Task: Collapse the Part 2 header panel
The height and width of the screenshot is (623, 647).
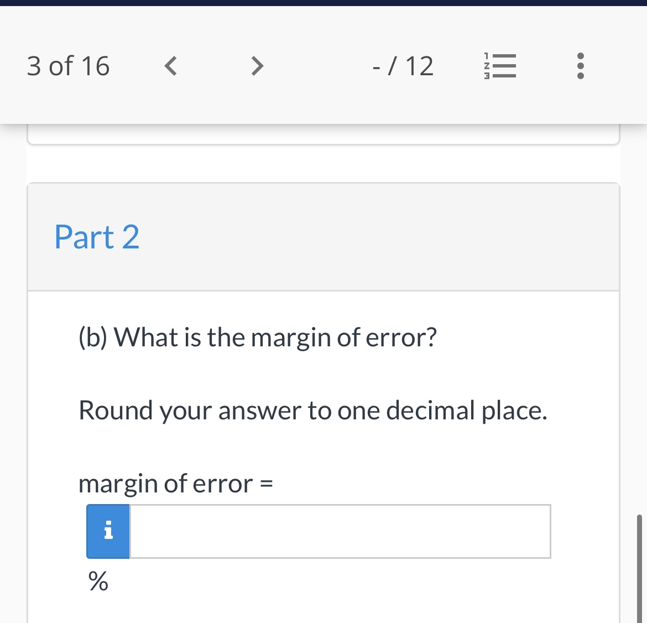Action: pos(97,237)
